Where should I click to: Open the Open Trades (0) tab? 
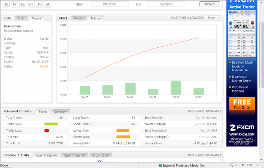coord(46,155)
